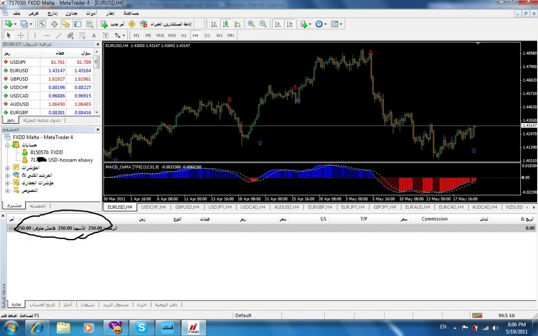Image resolution: width=538 pixels, height=336 pixels.
Task: Click the MetaEditor yellow diamond icon
Action: pyautogui.click(x=132, y=24)
